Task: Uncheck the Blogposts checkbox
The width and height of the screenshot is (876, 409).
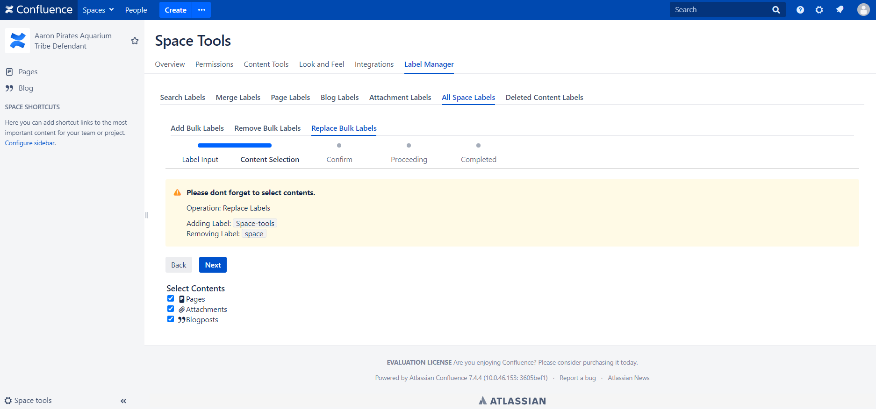Action: (x=171, y=319)
